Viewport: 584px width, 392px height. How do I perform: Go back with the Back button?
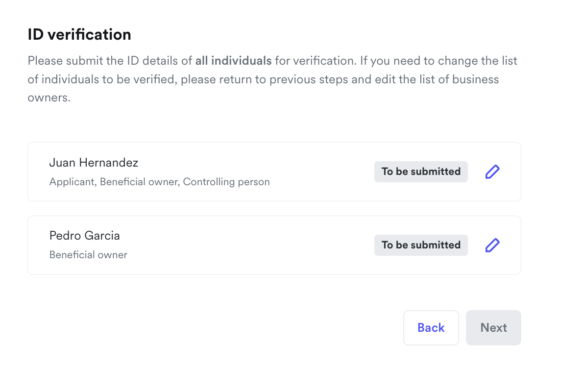(x=431, y=328)
